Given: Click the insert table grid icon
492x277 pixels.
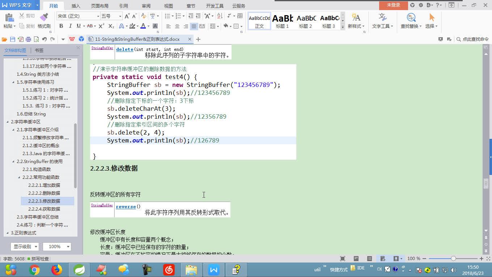Looking at the screenshot, I should [x=240, y=16].
